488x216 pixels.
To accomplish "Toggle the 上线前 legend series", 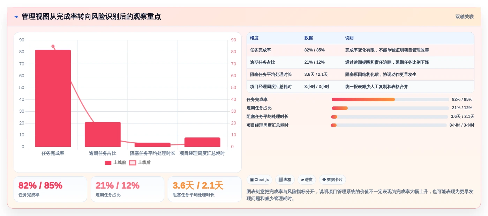I will click(115, 162).
